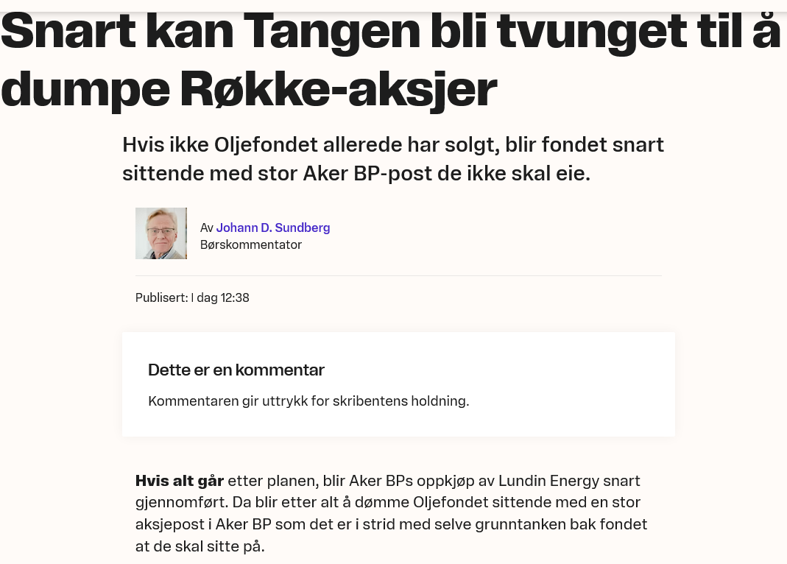
Task: Click "dumpe" in the headline's second line
Action: 85,91
